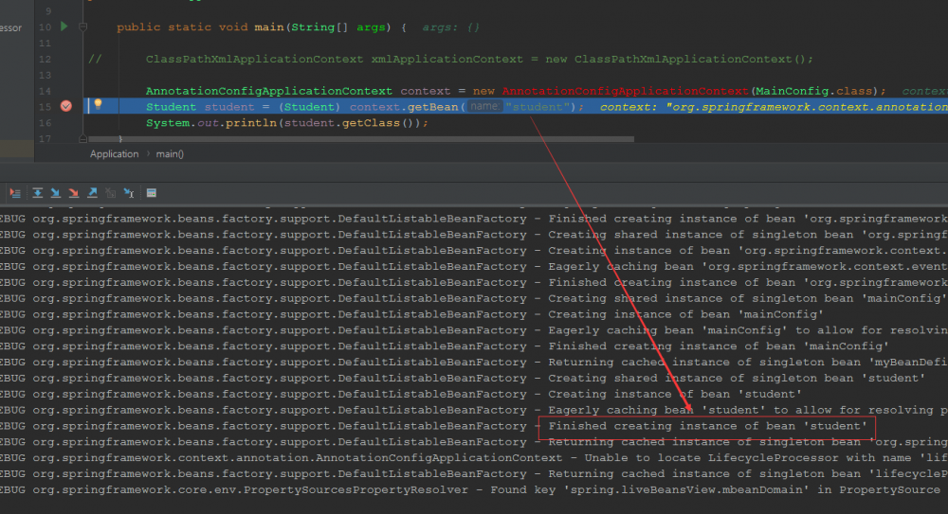The image size is (948, 514).
Task: Click 'AnnotationConfigApplicationContext context' declaration on line 14
Action: (298, 91)
